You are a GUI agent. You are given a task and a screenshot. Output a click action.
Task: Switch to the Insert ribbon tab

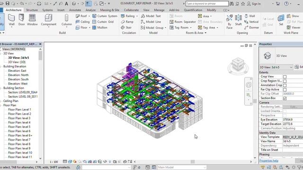coord(61,10)
